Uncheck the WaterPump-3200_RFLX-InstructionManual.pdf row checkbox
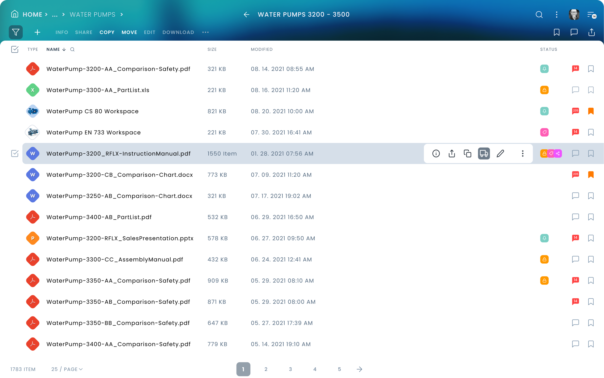The height and width of the screenshot is (378, 604). [15, 153]
